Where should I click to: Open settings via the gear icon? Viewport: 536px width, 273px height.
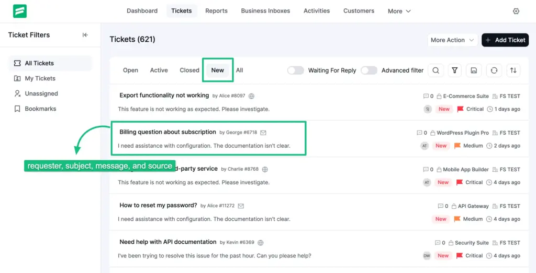pos(516,11)
